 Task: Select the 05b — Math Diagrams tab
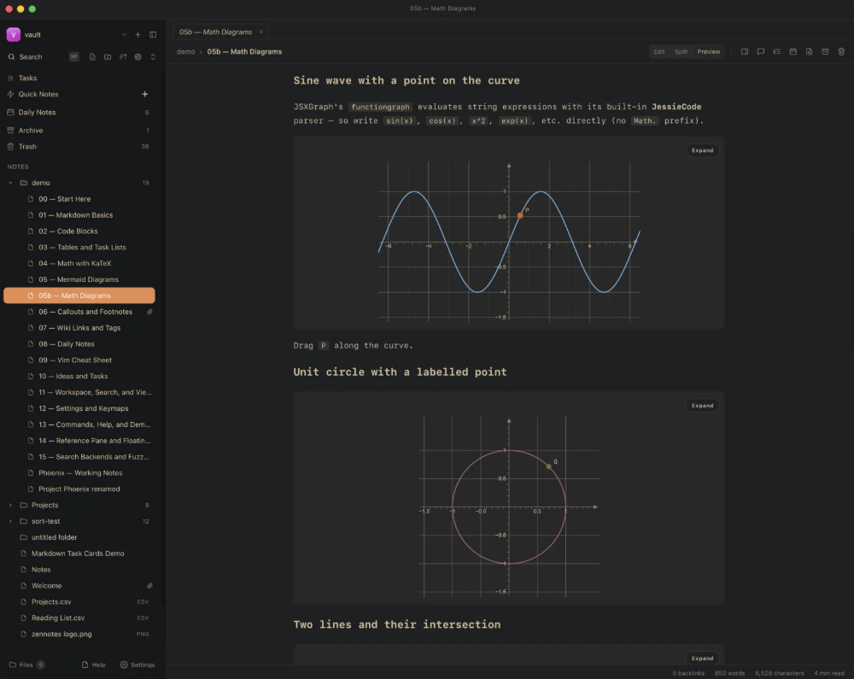tap(216, 32)
